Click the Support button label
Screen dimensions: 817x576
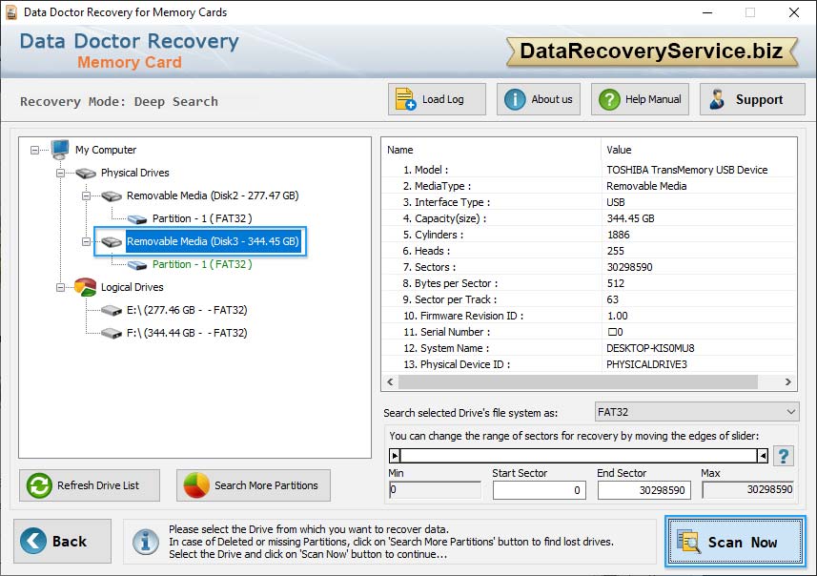759,99
